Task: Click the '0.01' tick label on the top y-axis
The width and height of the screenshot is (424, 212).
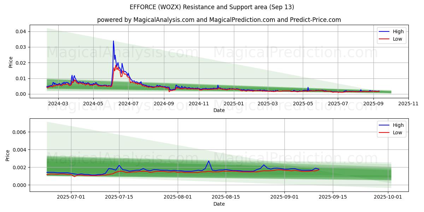Action: click(x=21, y=78)
